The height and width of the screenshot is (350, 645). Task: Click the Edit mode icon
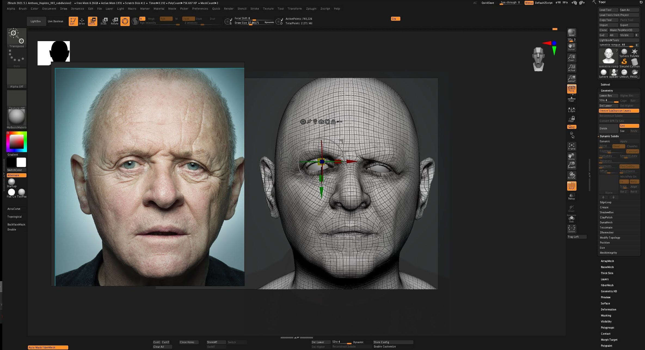coord(73,21)
